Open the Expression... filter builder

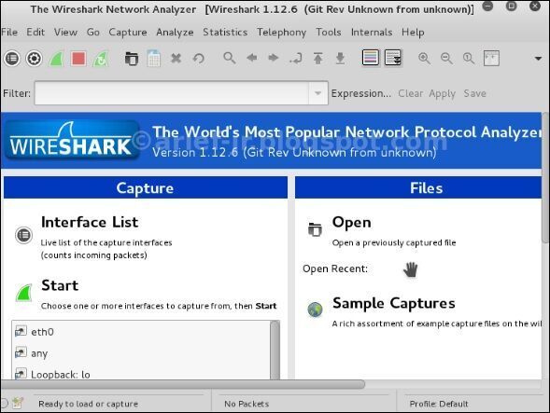(x=361, y=93)
